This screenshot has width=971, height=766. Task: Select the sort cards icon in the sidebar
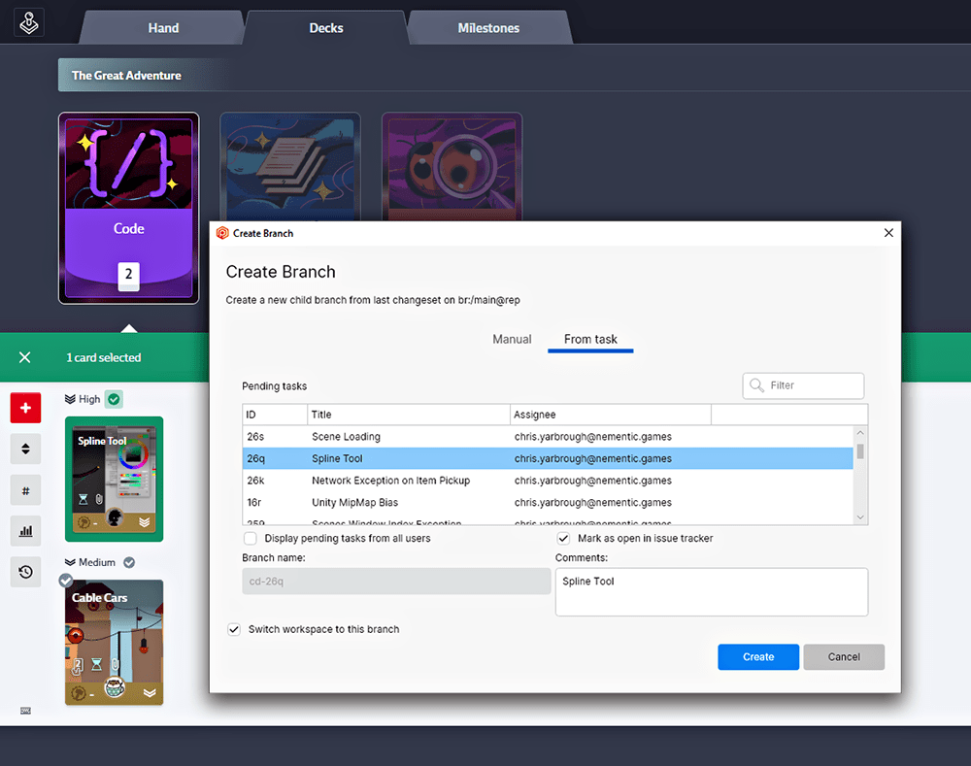click(25, 449)
